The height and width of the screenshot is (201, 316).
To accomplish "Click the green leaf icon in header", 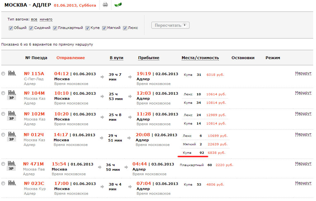I will tap(118, 5).
